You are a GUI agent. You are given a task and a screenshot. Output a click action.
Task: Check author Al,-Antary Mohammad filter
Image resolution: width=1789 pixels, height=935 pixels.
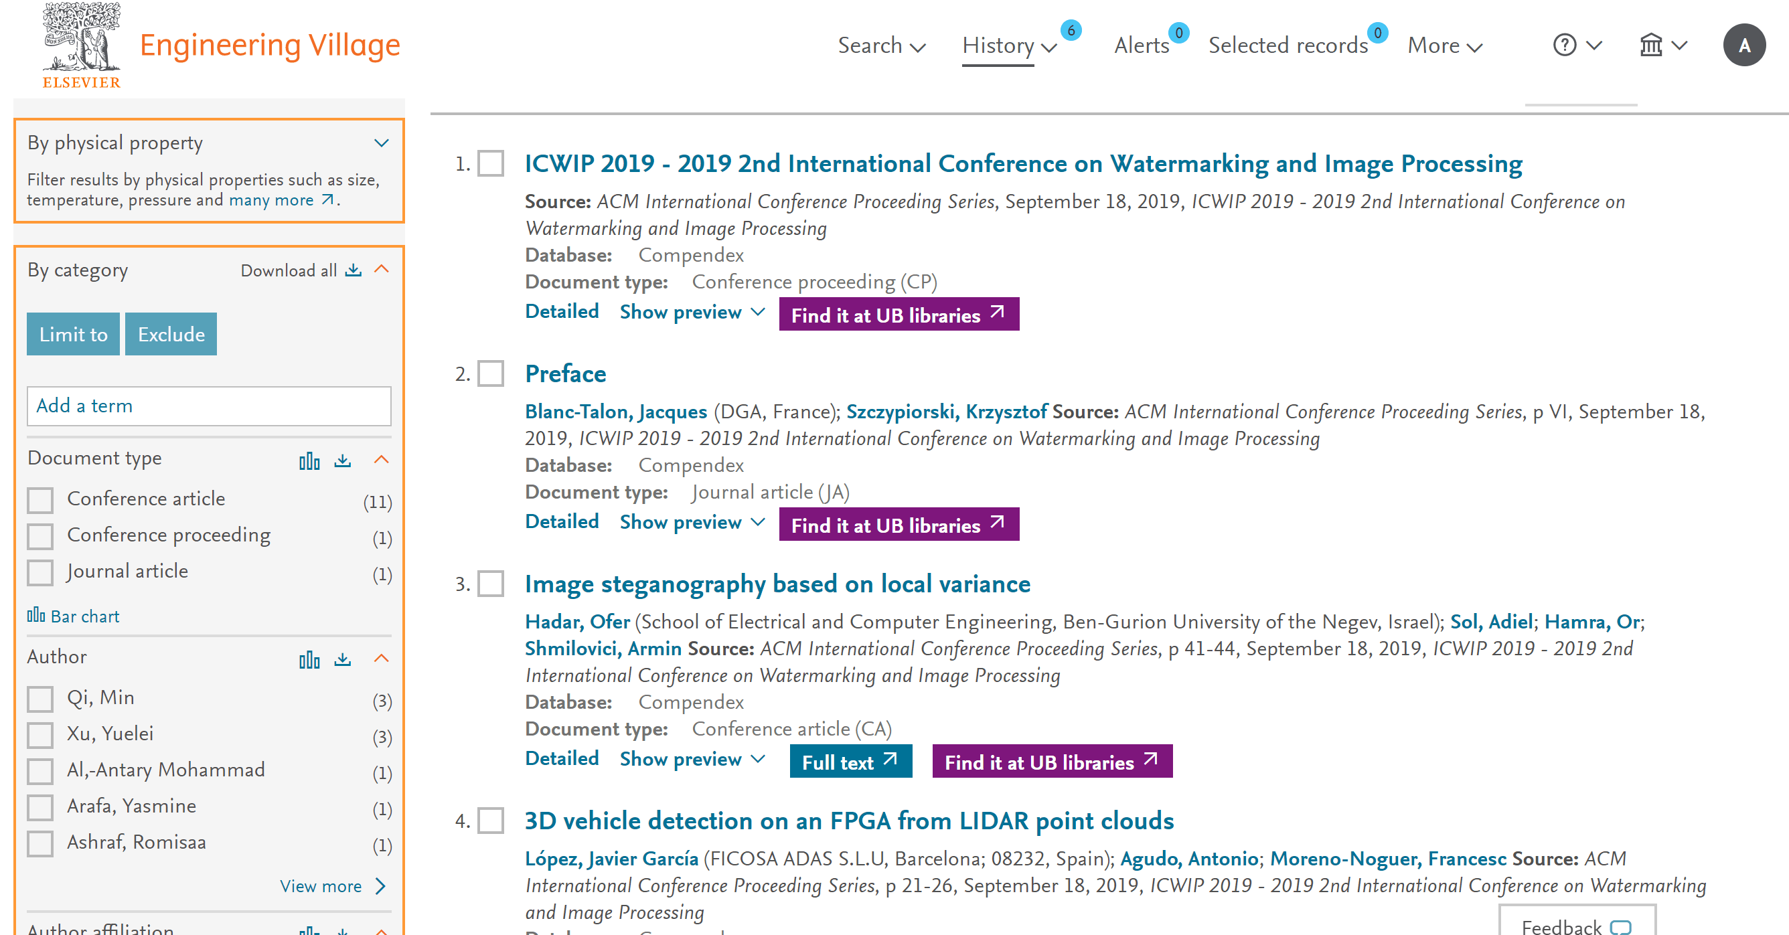(x=40, y=770)
